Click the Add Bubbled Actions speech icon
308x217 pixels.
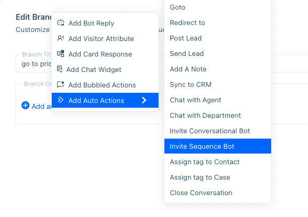tap(60, 84)
